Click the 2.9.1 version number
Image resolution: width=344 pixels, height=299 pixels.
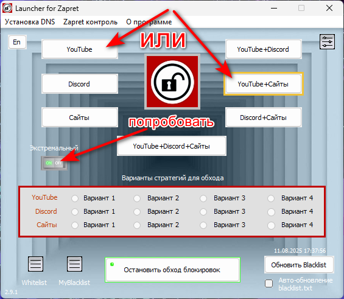[11, 292]
